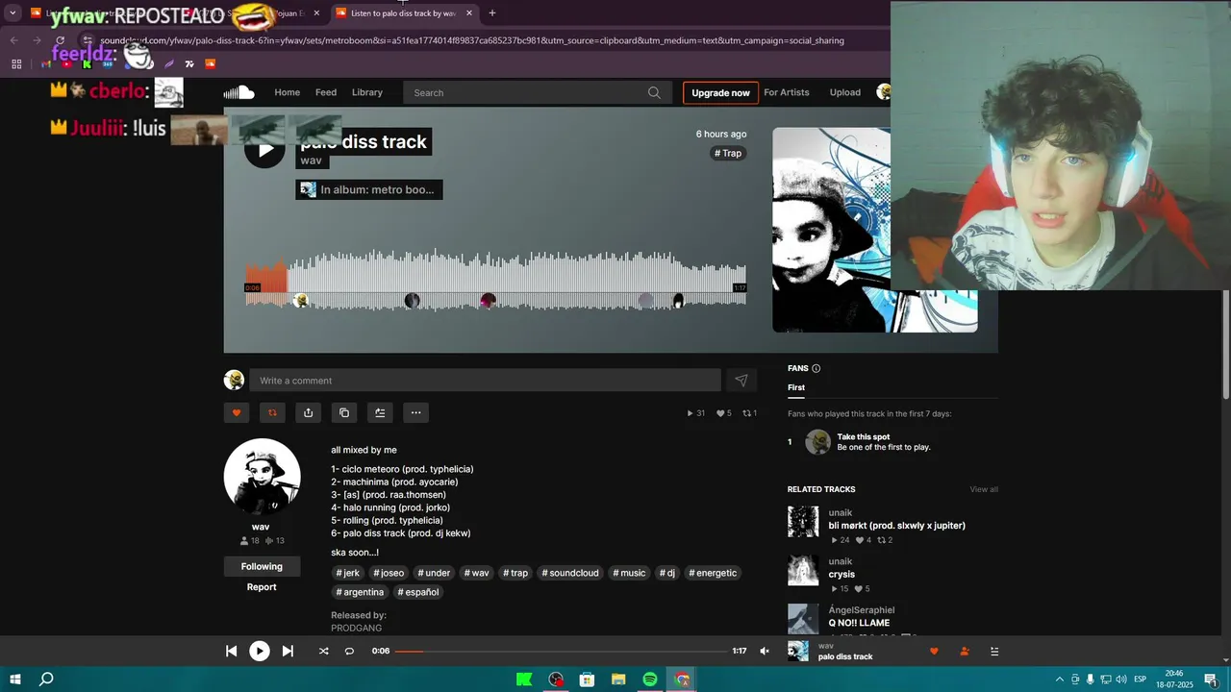1231x692 pixels.
Task: Seek within the track waveform
Action: click(x=495, y=280)
